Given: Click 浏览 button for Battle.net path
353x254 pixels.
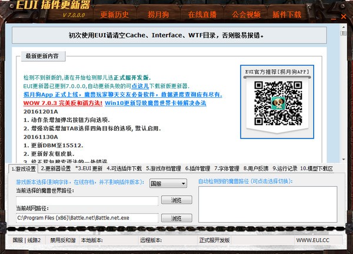Looking at the screenshot, I should pos(176,218).
